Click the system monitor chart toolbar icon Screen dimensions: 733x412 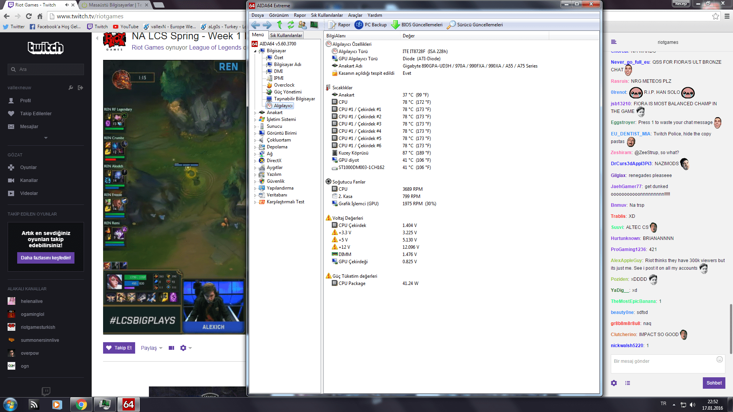[x=314, y=25]
